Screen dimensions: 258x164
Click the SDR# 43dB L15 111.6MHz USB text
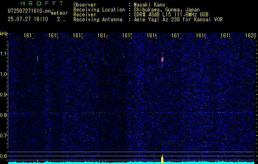point(171,15)
